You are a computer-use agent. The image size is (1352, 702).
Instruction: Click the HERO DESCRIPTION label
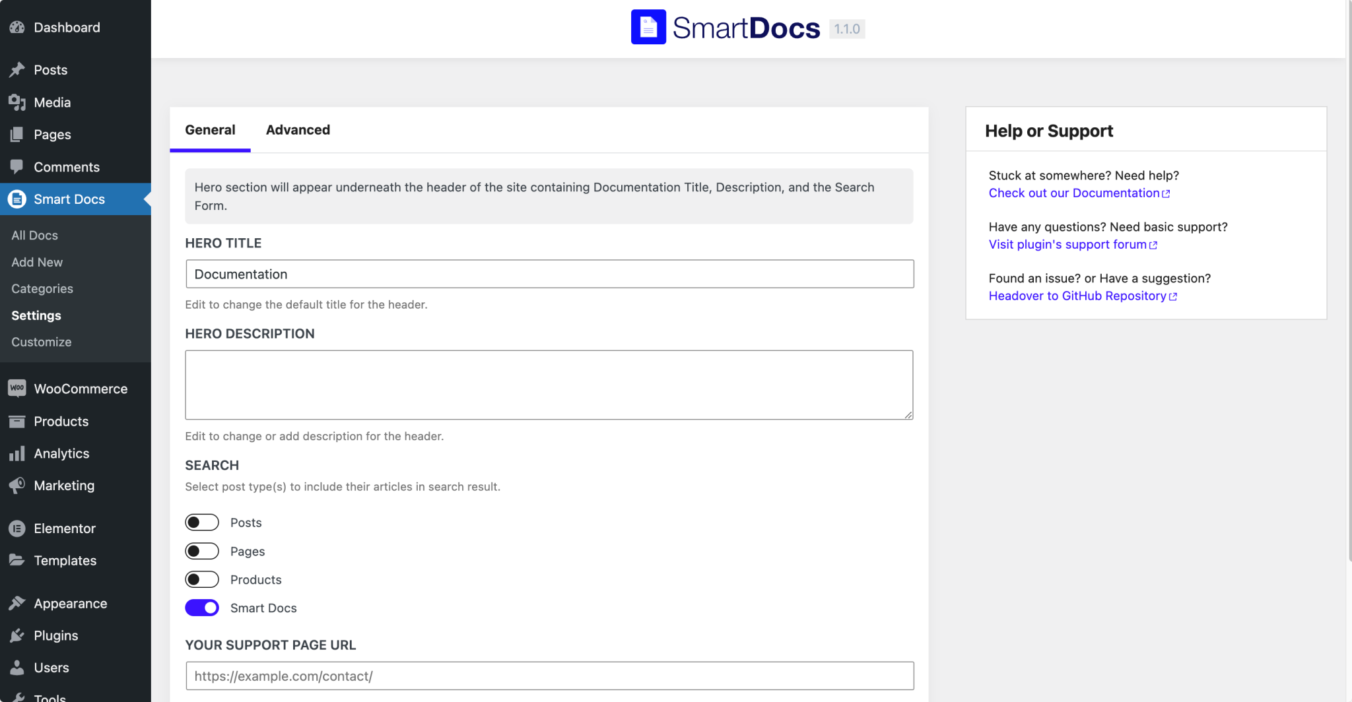(250, 334)
